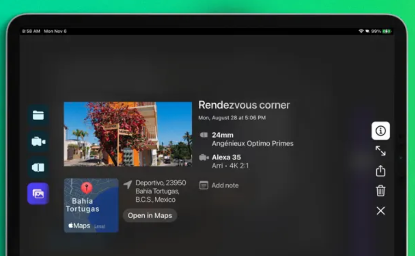Click the Open in Maps button
Screen dimensions: 415x256
pyautogui.click(x=150, y=215)
